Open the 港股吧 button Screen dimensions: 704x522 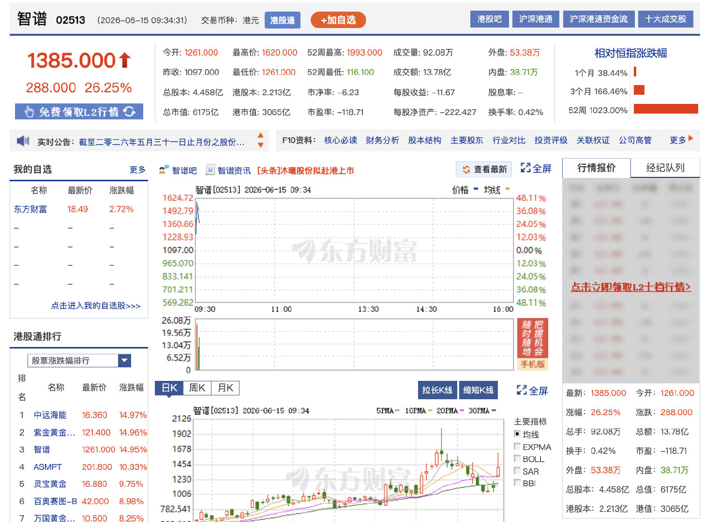[490, 19]
